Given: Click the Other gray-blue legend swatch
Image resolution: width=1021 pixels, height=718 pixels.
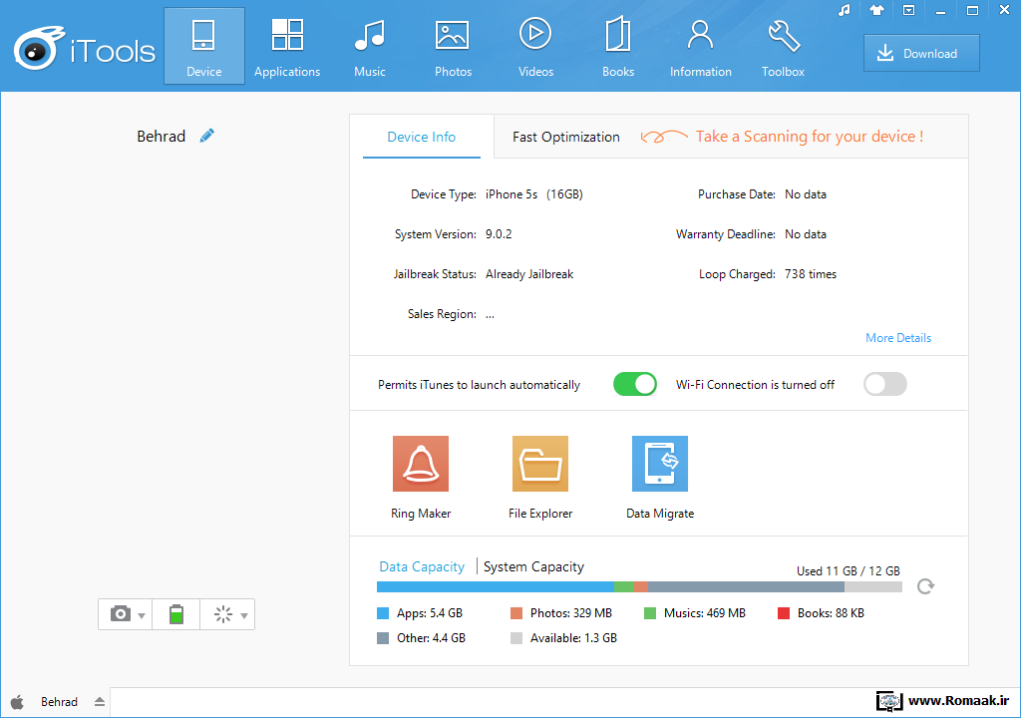Looking at the screenshot, I should [x=383, y=638].
